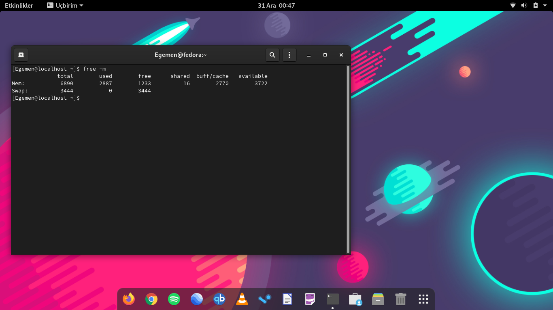Click the Swap used value "0"

point(111,90)
